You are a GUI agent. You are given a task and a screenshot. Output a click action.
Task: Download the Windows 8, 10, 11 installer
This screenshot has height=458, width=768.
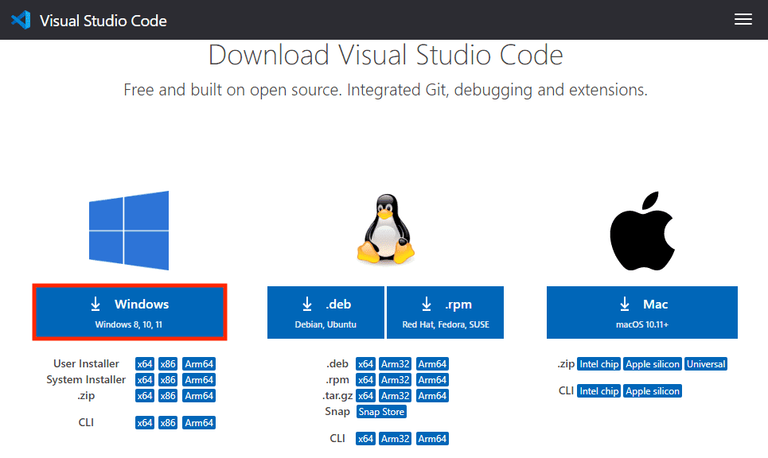(130, 312)
